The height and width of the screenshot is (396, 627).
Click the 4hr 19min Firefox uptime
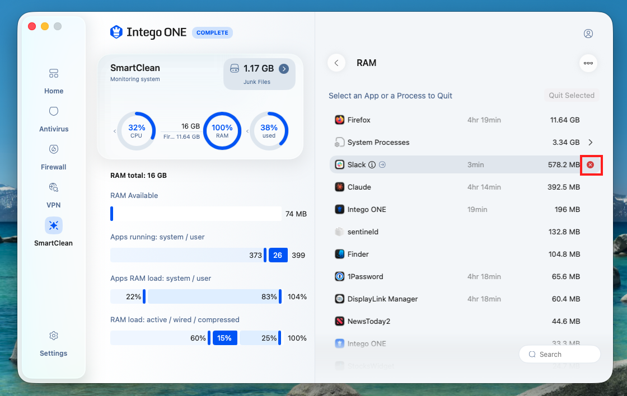(484, 120)
